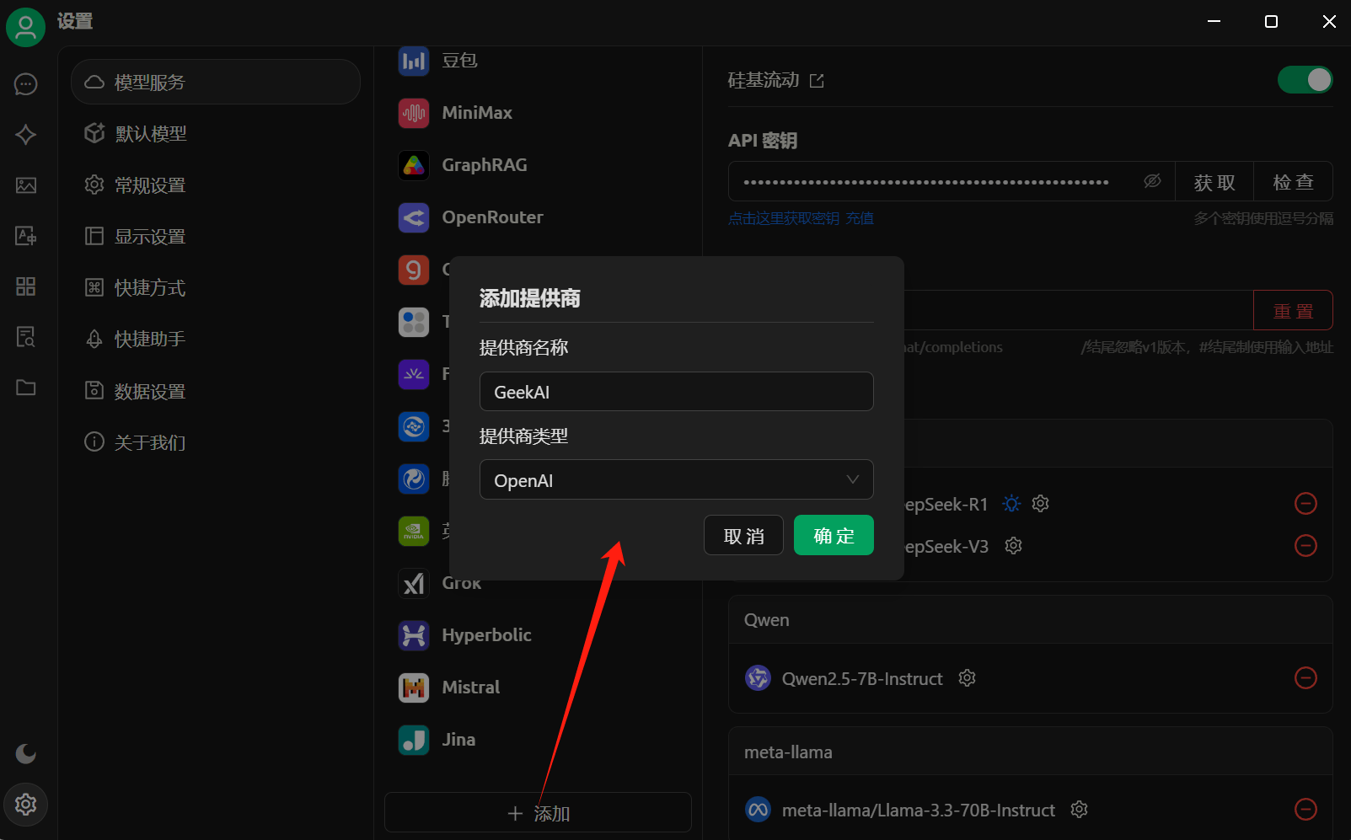Screen dimensions: 1351x840
Task: Open settings gear for Llama-3.3-70B-Instruct
Action: pyautogui.click(x=1080, y=810)
